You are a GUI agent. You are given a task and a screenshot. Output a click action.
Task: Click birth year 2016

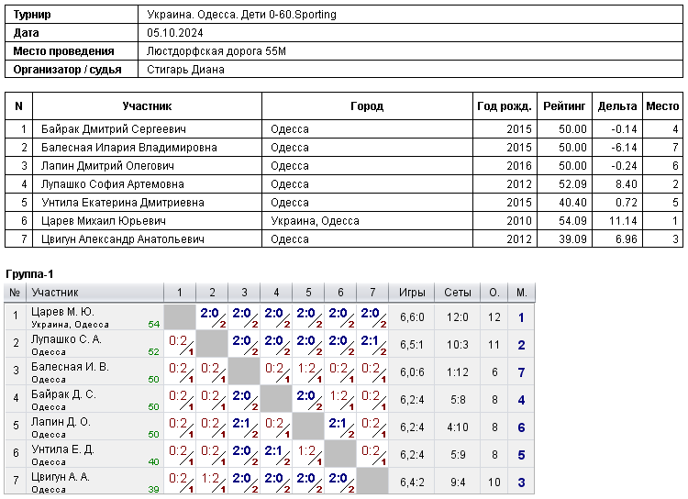pyautogui.click(x=519, y=166)
